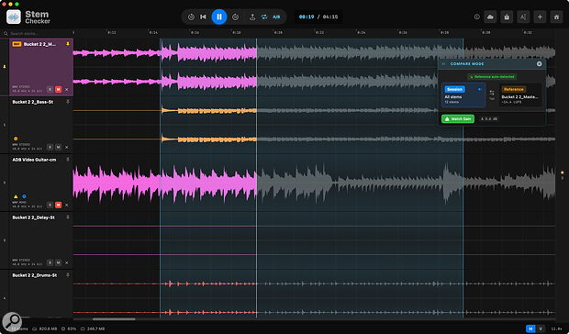Add stems with the plus button

(540, 17)
